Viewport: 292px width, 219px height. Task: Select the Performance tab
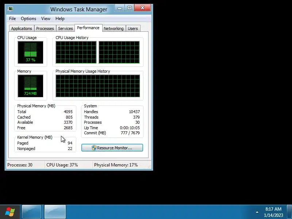point(88,28)
